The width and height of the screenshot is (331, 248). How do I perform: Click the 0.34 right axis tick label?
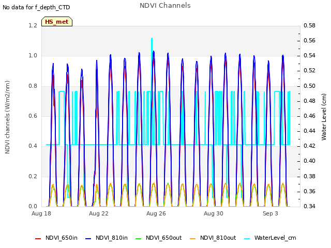[309, 206]
